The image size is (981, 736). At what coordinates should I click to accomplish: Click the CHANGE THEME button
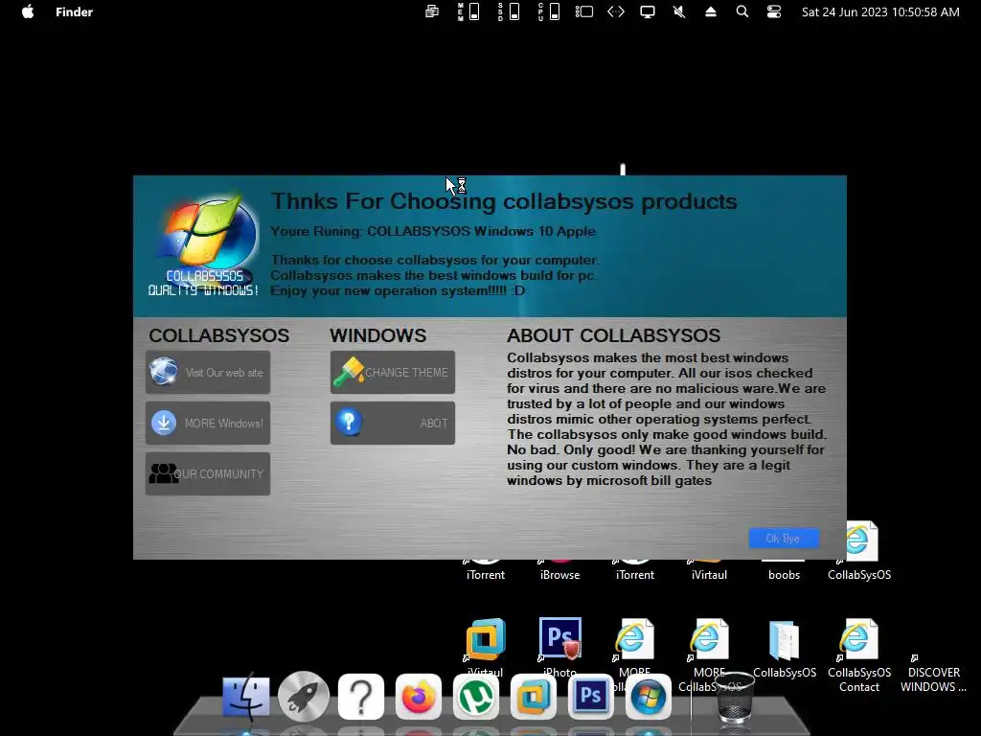(x=392, y=373)
